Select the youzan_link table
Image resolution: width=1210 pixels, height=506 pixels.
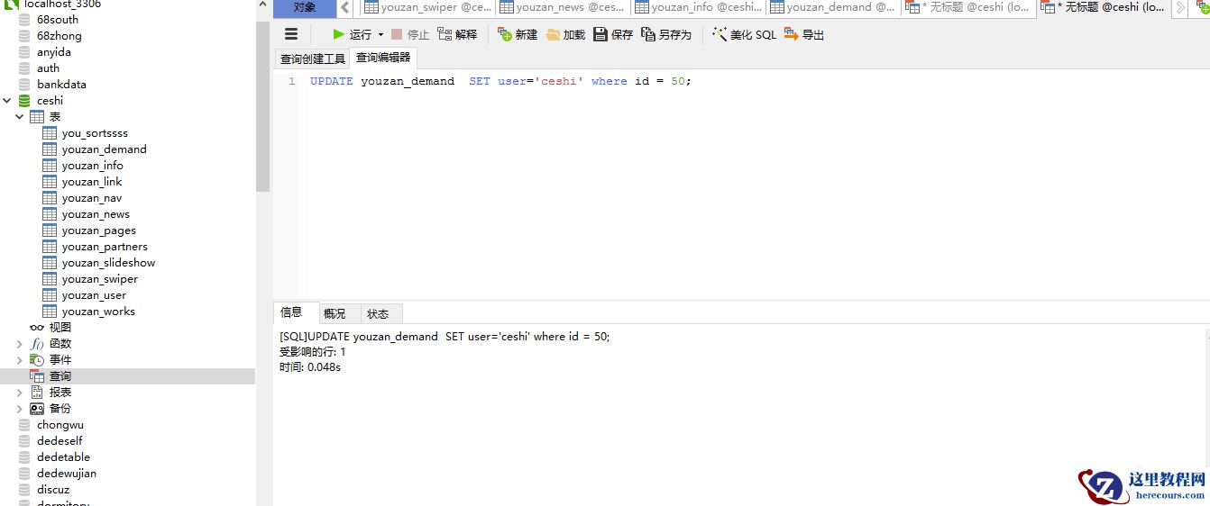pos(92,182)
